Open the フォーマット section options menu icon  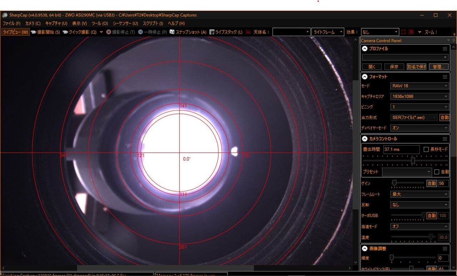click(x=445, y=77)
